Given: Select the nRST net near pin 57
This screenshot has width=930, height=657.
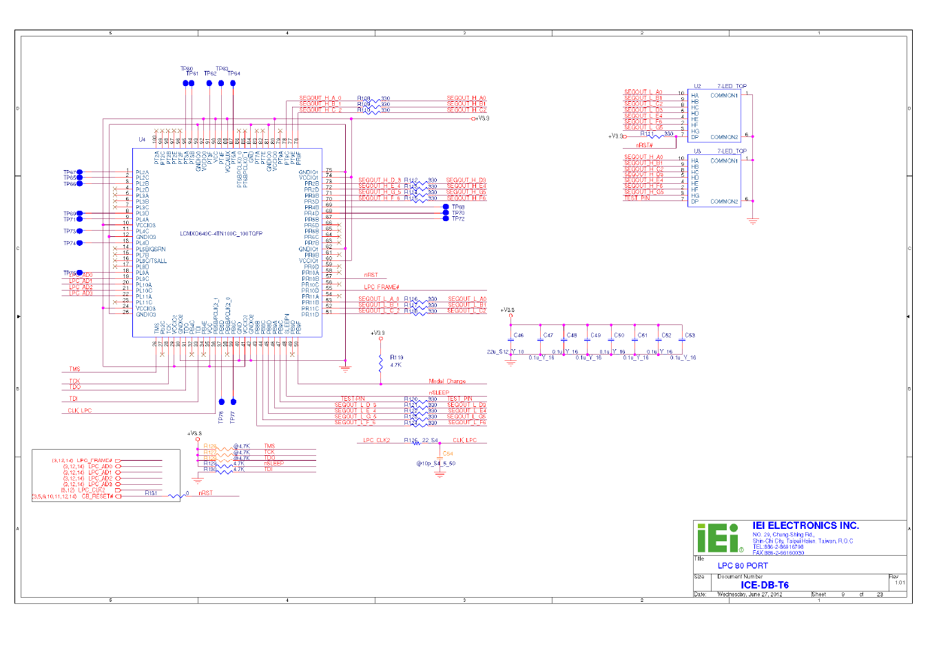Looking at the screenshot, I should [371, 275].
